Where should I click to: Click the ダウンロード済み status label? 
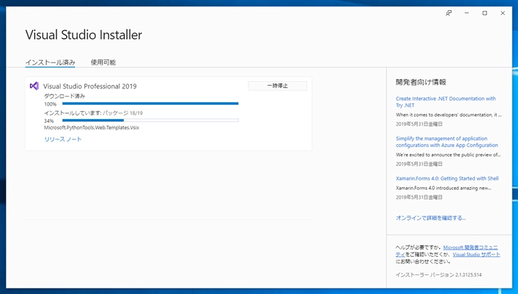(x=65, y=96)
